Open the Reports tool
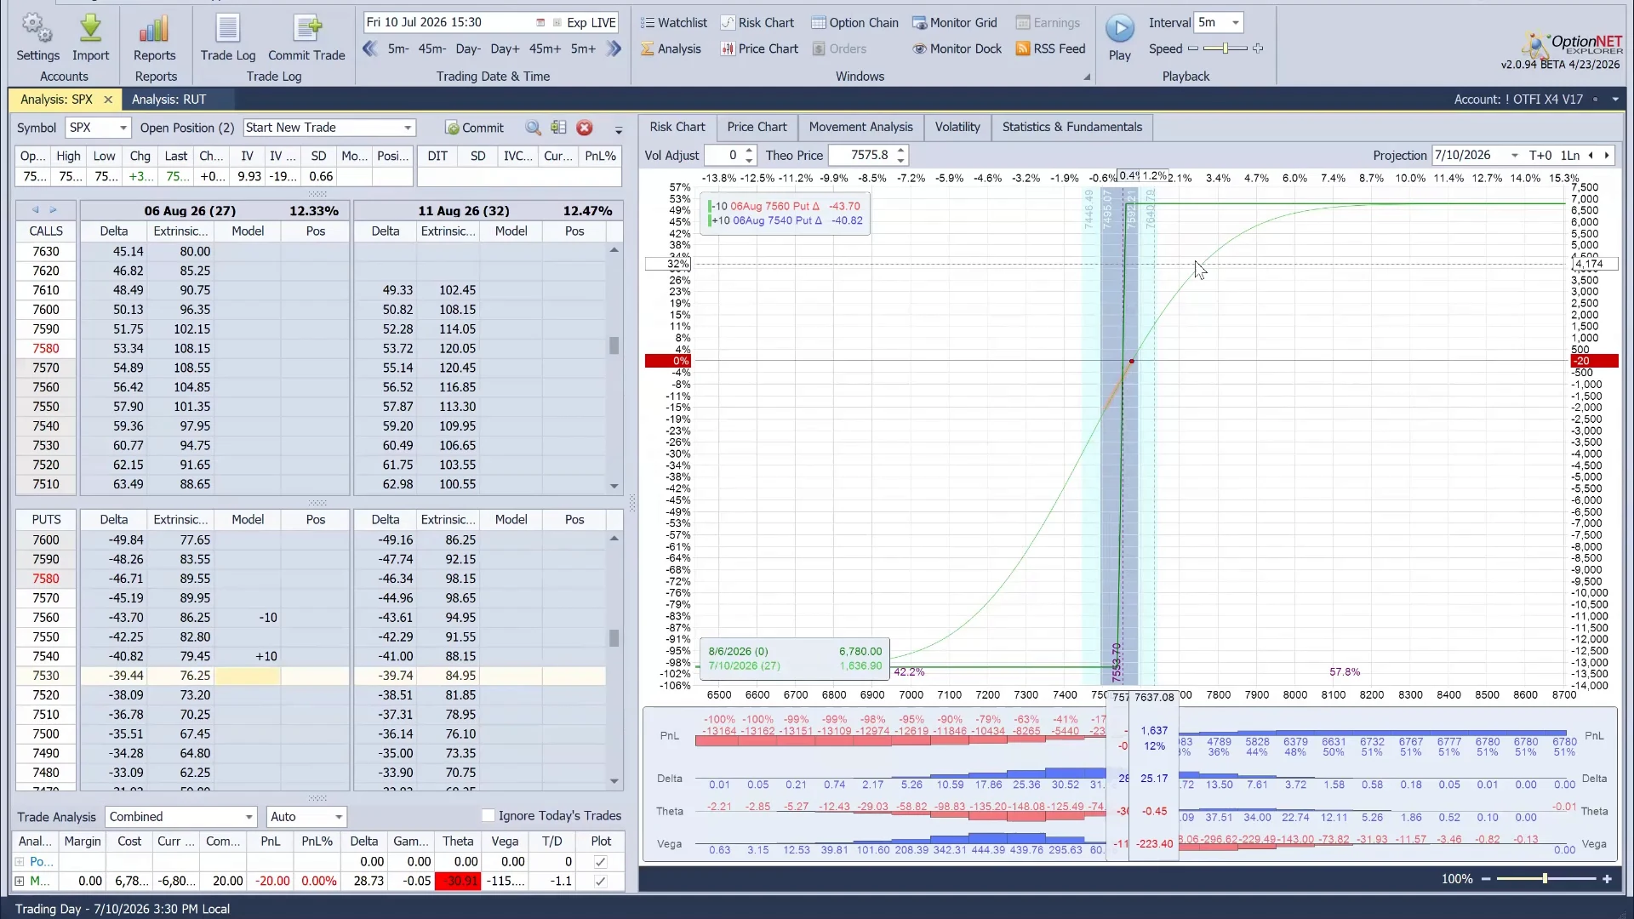The height and width of the screenshot is (919, 1634). click(x=154, y=37)
